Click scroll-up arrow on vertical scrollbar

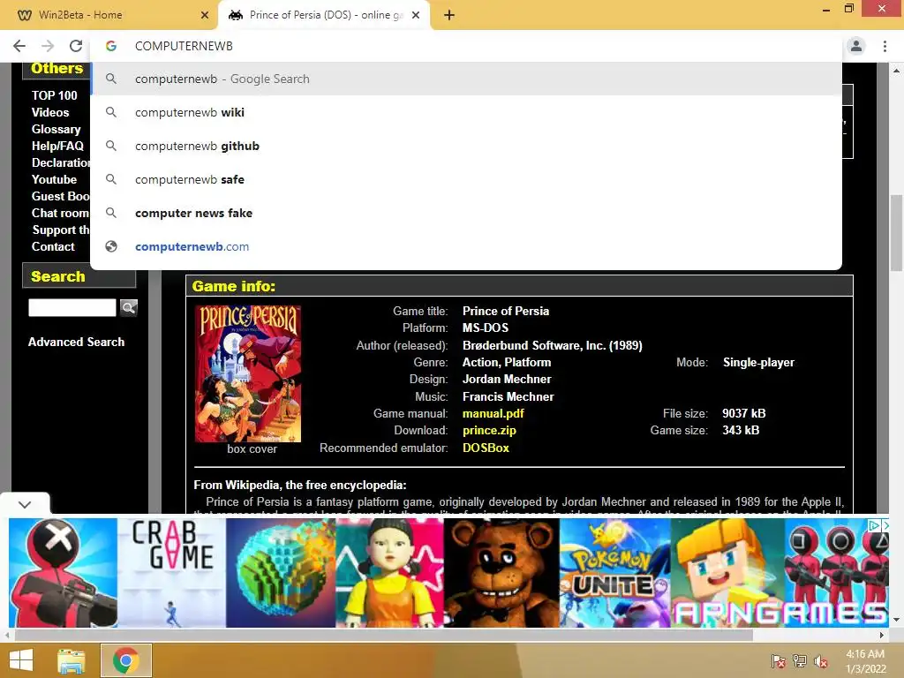(897, 71)
